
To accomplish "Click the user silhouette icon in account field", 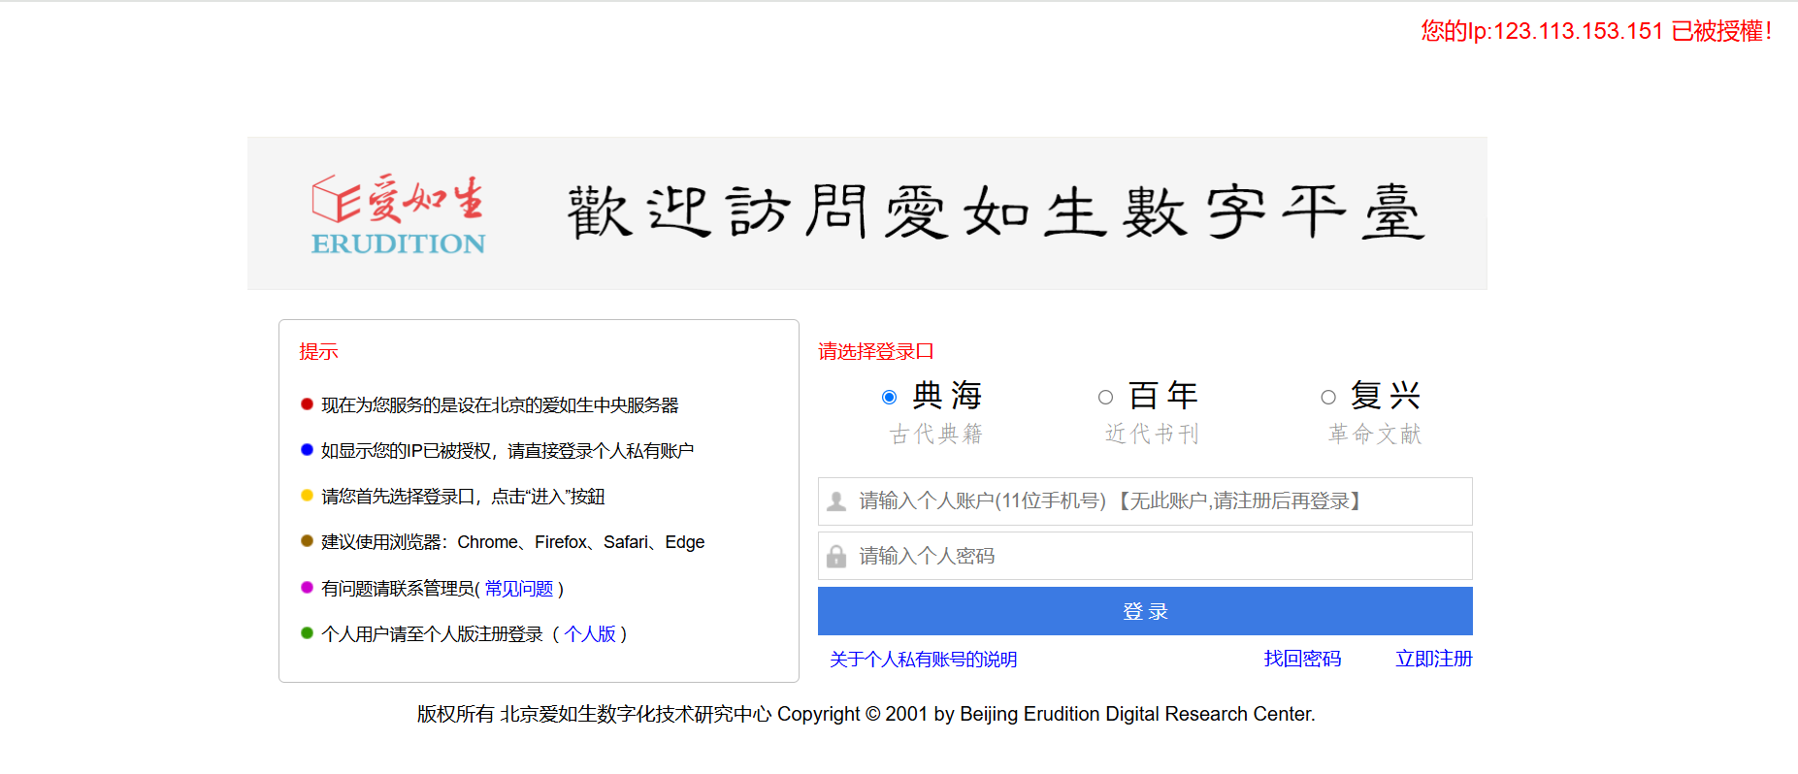I will [836, 501].
